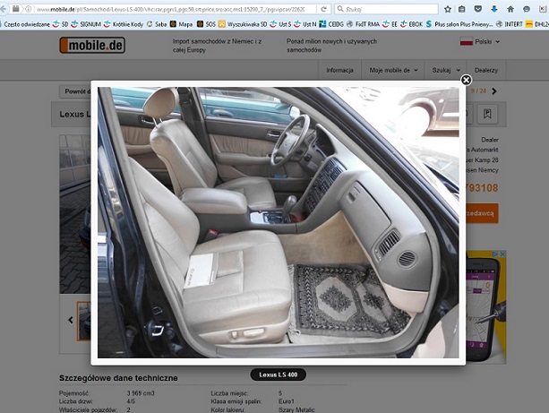Save listing with the bookmark park icon

pos(487,114)
